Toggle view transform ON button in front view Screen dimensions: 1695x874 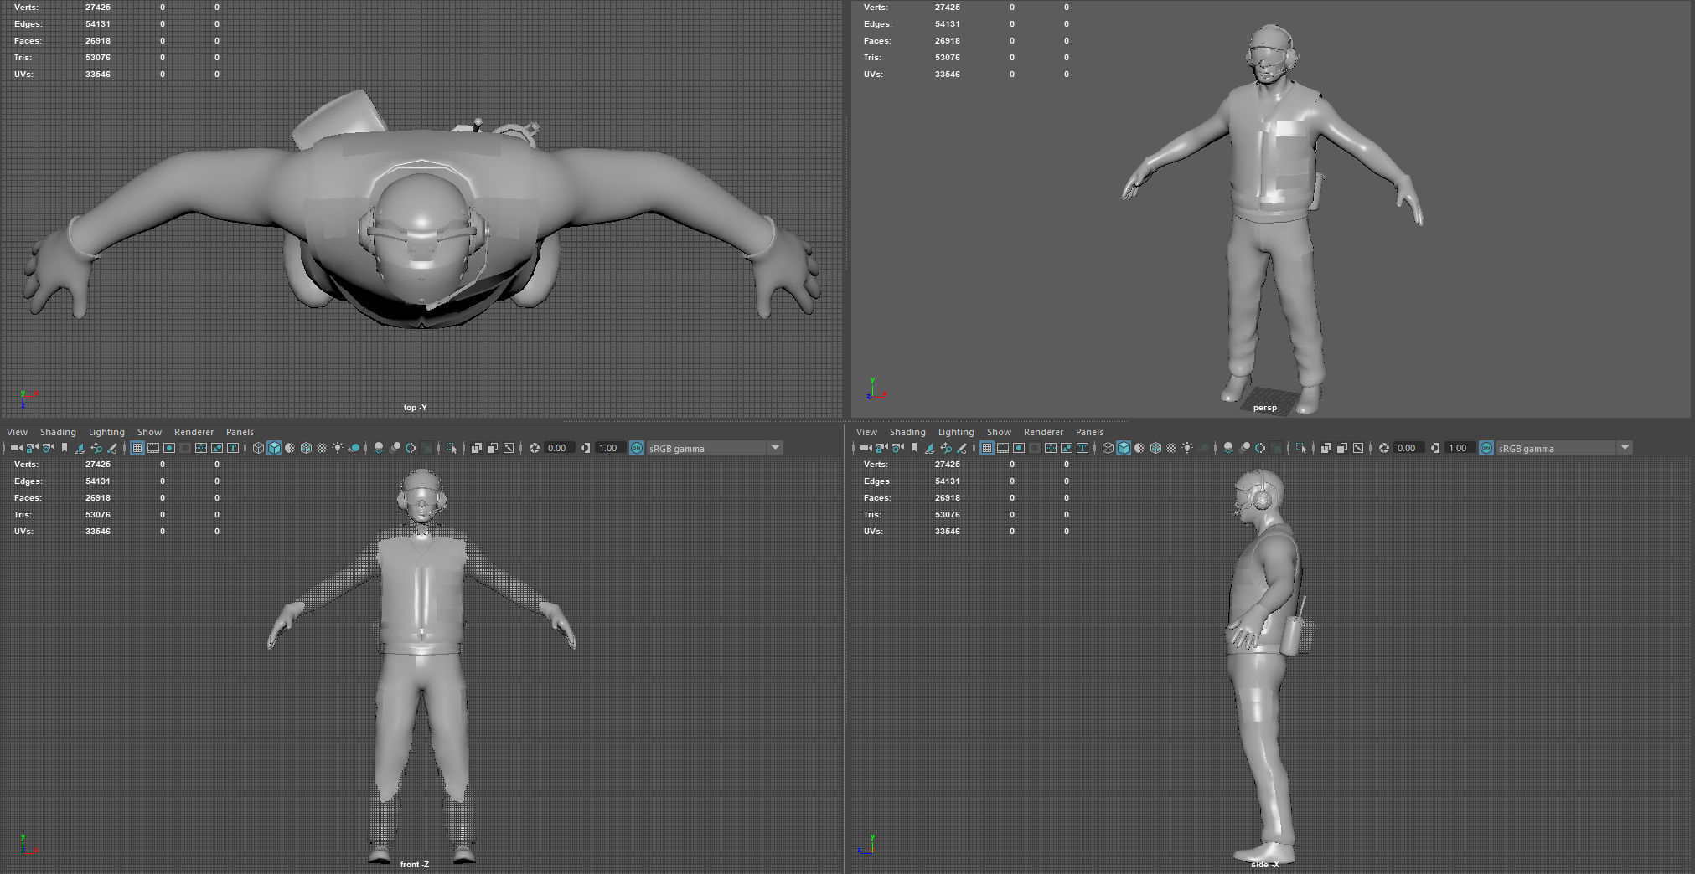pos(637,448)
